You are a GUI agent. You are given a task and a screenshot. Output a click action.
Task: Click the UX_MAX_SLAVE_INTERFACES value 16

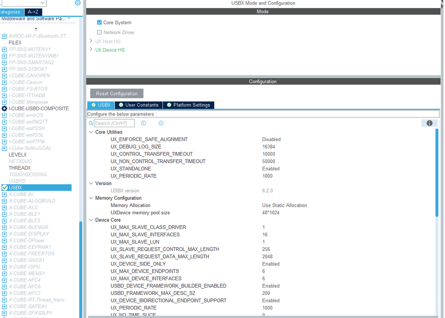tap(265, 235)
